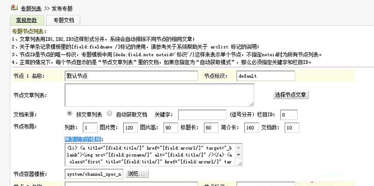
Task: Click the 节点文章列表 text area
Action: tap(159, 95)
